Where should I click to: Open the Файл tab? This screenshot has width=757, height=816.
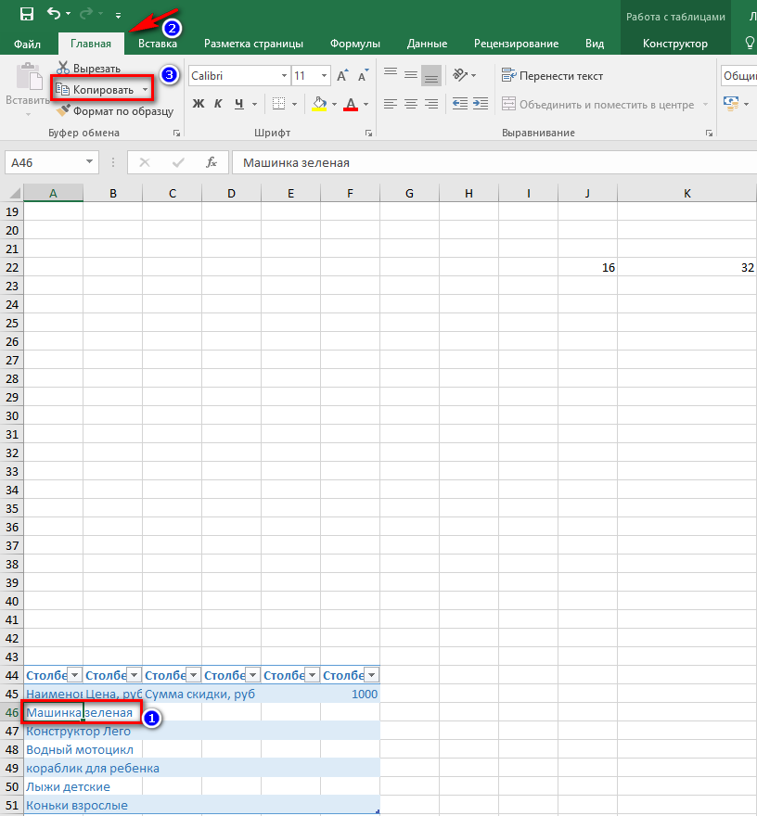pyautogui.click(x=27, y=44)
